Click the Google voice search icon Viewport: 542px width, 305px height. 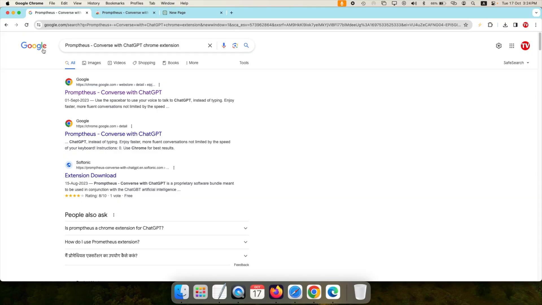point(223,45)
